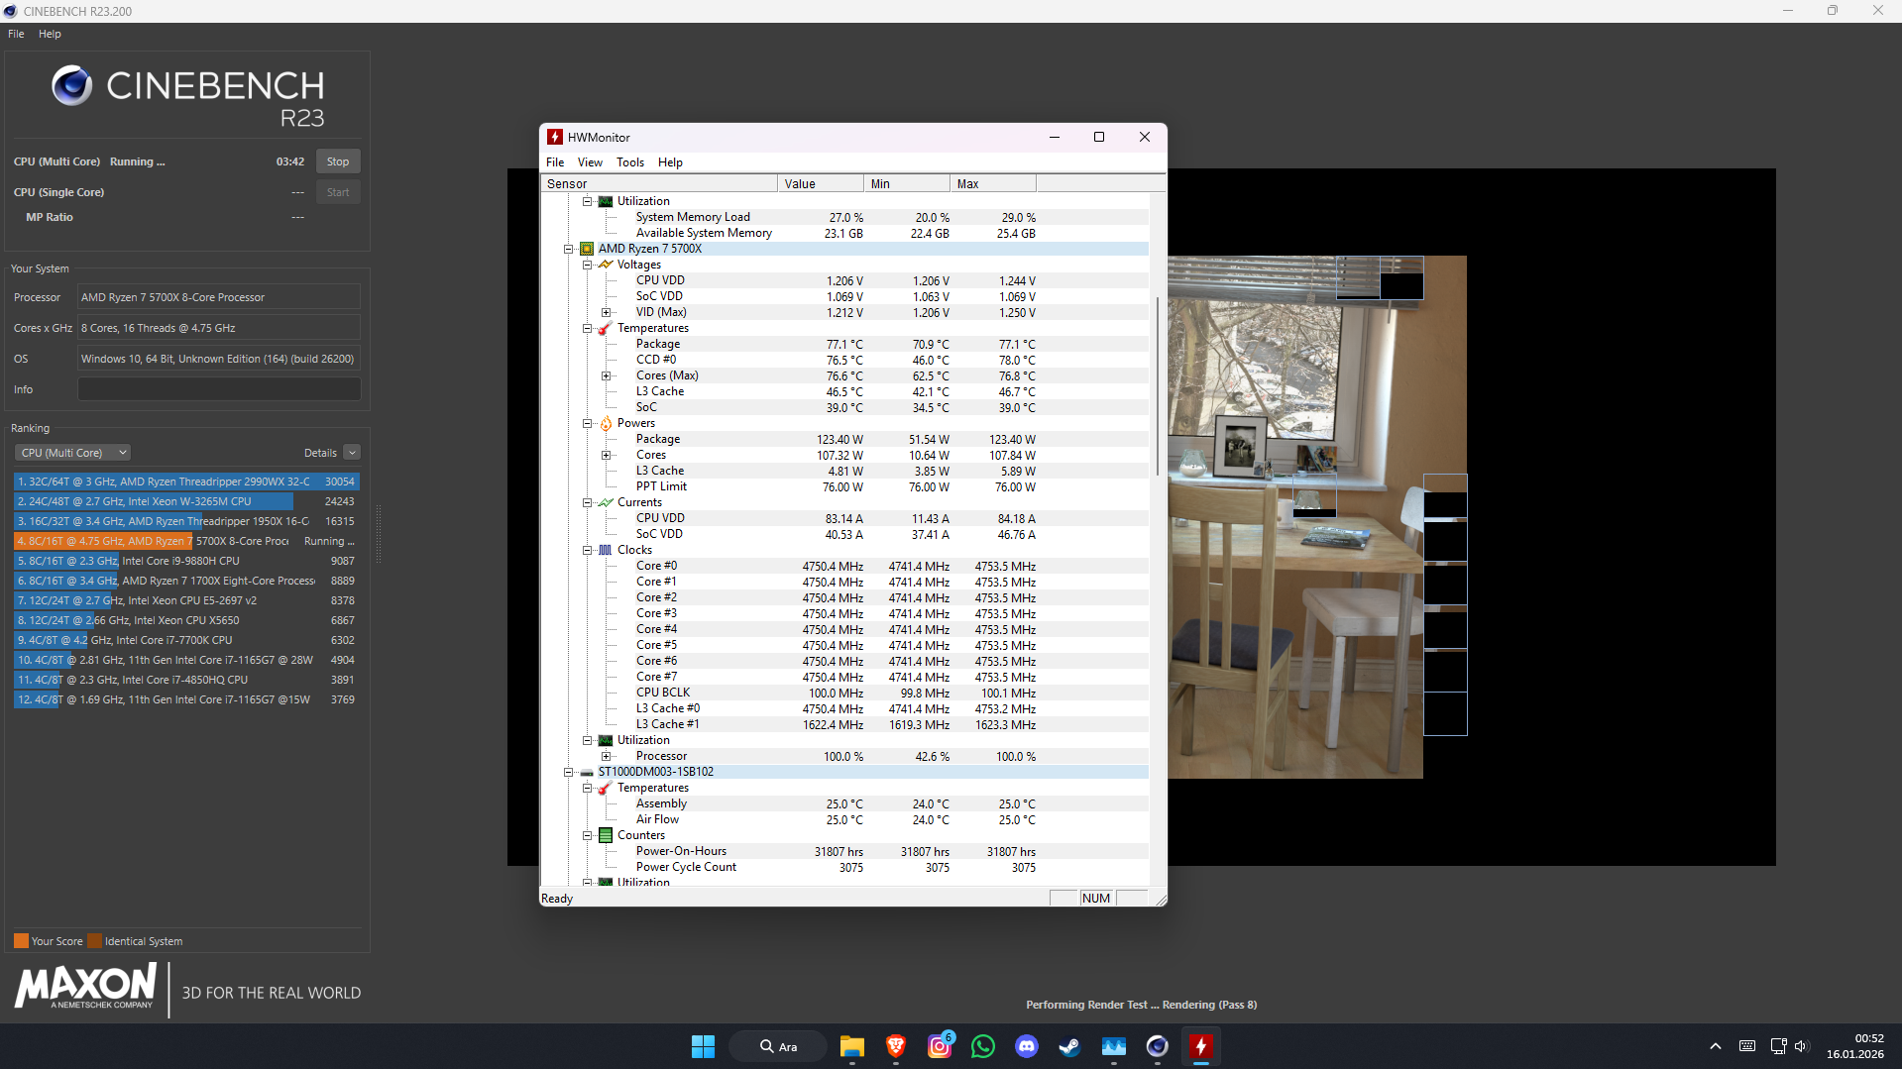Image resolution: width=1902 pixels, height=1069 pixels.
Task: Click the Value column header
Action: 821,183
